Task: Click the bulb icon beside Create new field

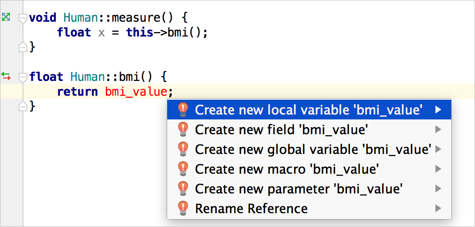Action: point(183,129)
